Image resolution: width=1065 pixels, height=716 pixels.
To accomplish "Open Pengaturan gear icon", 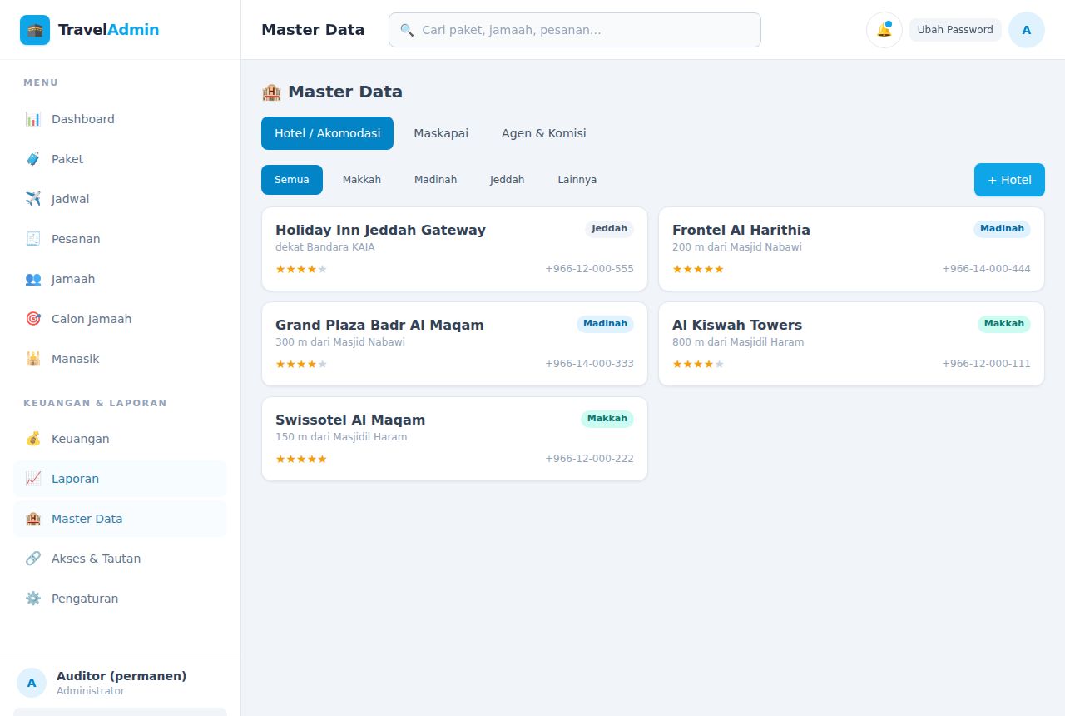I will [x=33, y=599].
